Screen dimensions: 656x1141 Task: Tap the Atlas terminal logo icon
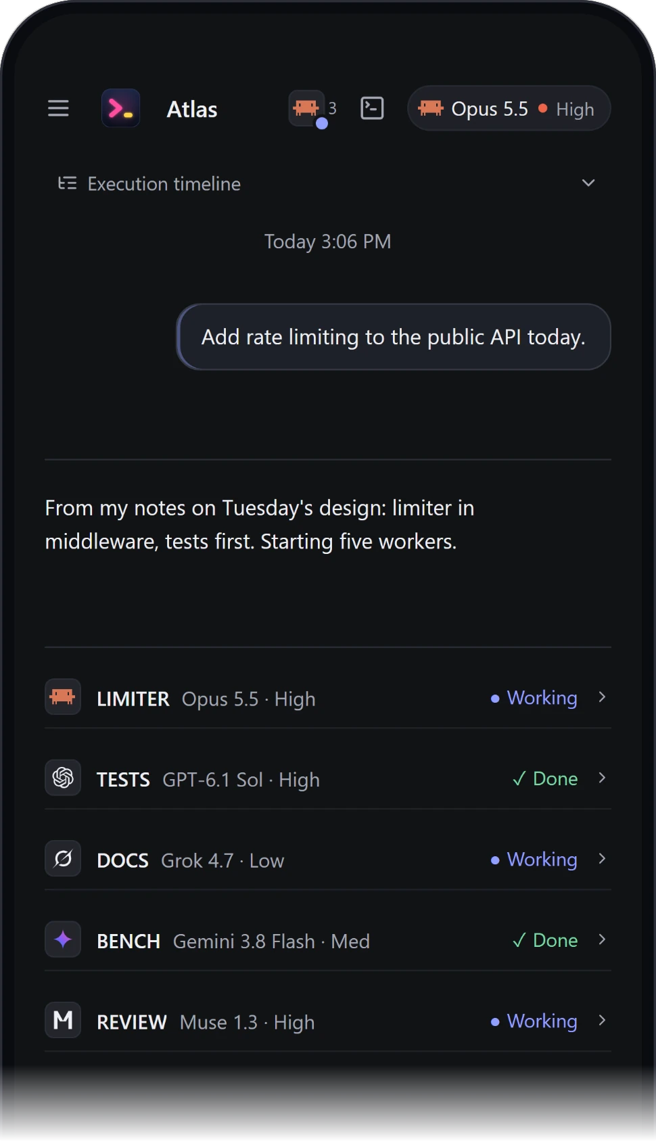tap(120, 108)
